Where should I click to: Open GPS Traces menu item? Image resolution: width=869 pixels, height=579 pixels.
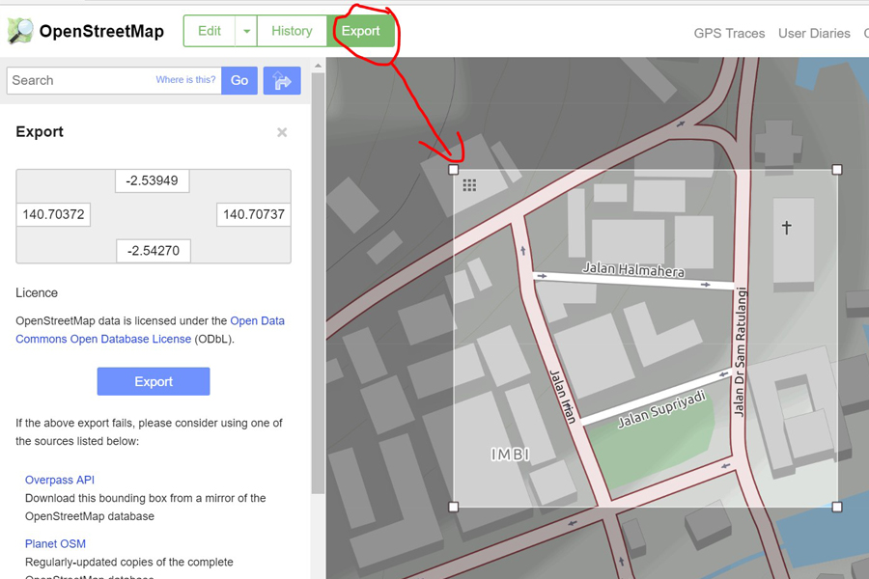click(x=729, y=33)
